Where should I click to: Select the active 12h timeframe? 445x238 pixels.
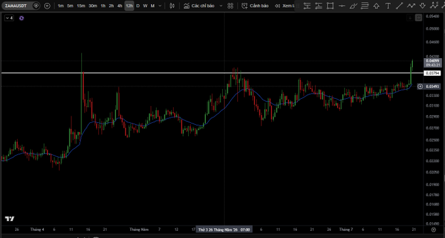(129, 6)
